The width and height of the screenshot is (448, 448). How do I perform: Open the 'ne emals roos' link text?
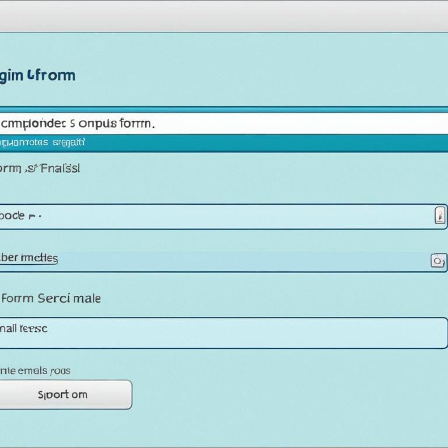point(35,371)
